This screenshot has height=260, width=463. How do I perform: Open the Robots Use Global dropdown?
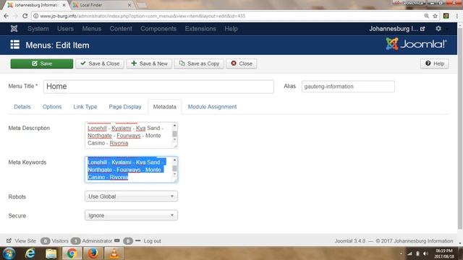point(131,196)
